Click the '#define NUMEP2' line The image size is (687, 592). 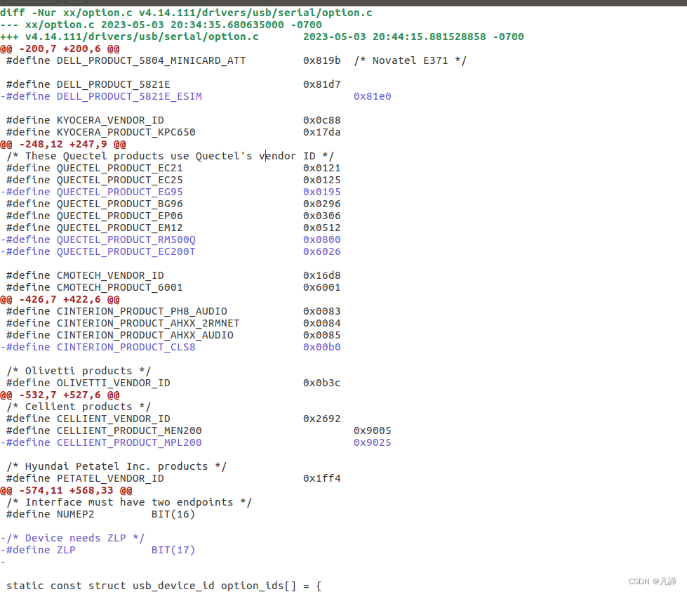pos(101,514)
